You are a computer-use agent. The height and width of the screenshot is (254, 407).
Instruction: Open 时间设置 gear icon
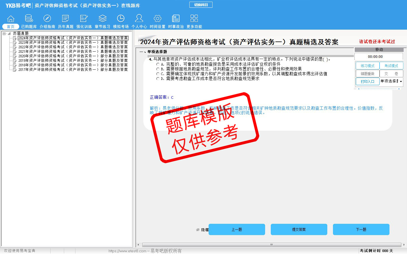pos(157,19)
